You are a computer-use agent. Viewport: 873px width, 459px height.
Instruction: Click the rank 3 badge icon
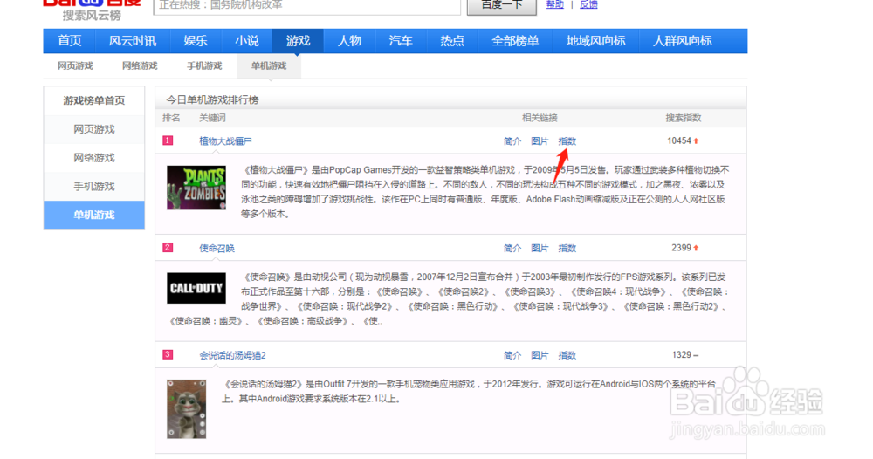pos(168,354)
